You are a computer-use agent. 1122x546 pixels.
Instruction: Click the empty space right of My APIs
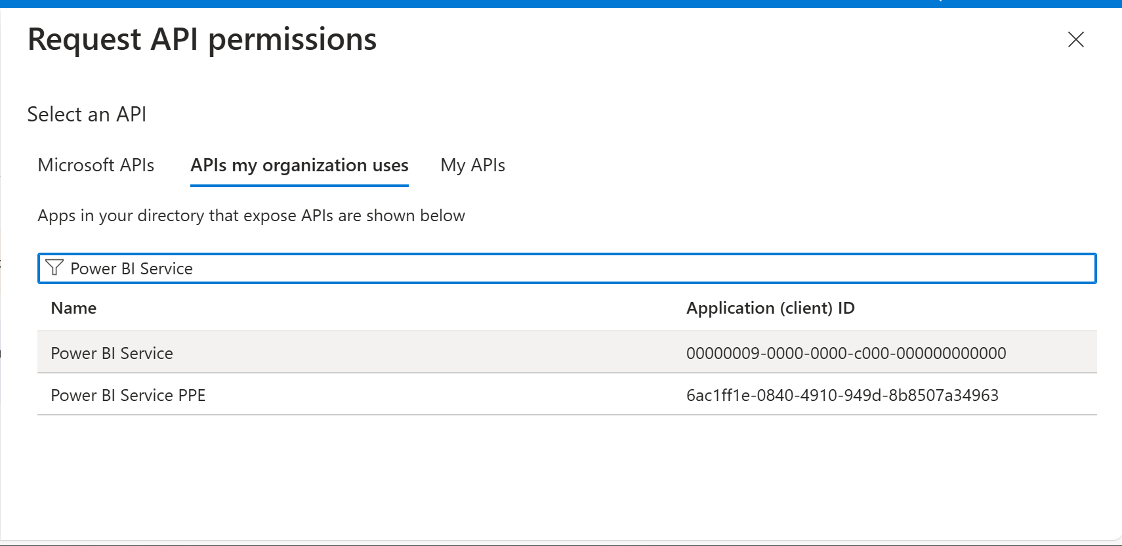coord(787,165)
